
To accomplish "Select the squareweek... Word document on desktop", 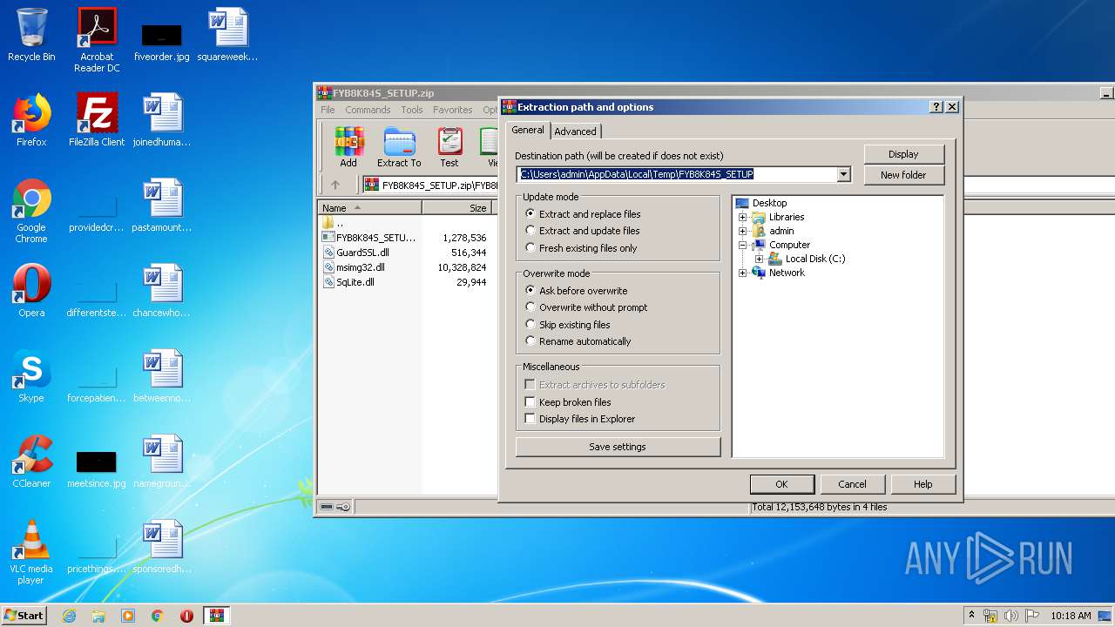I will click(227, 35).
